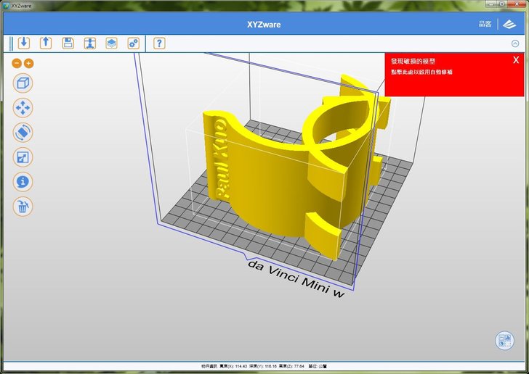This screenshot has height=374, width=529.
Task: Select the Rotate tool
Action: click(23, 132)
